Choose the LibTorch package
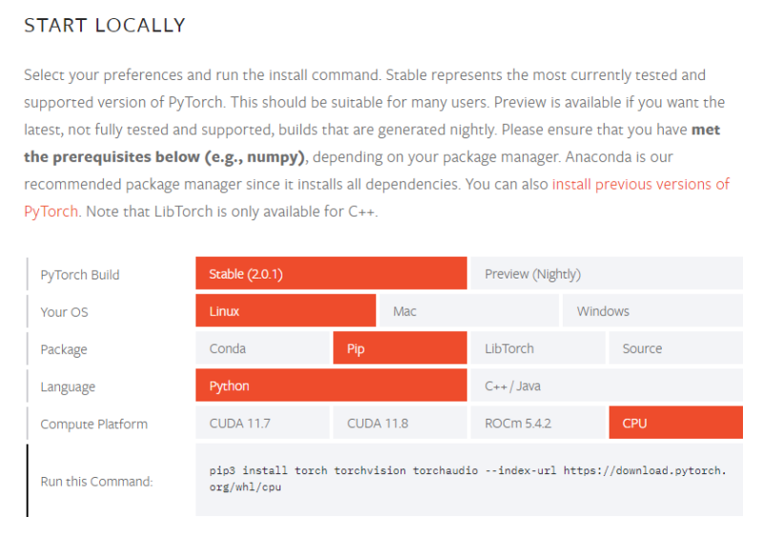 click(538, 348)
